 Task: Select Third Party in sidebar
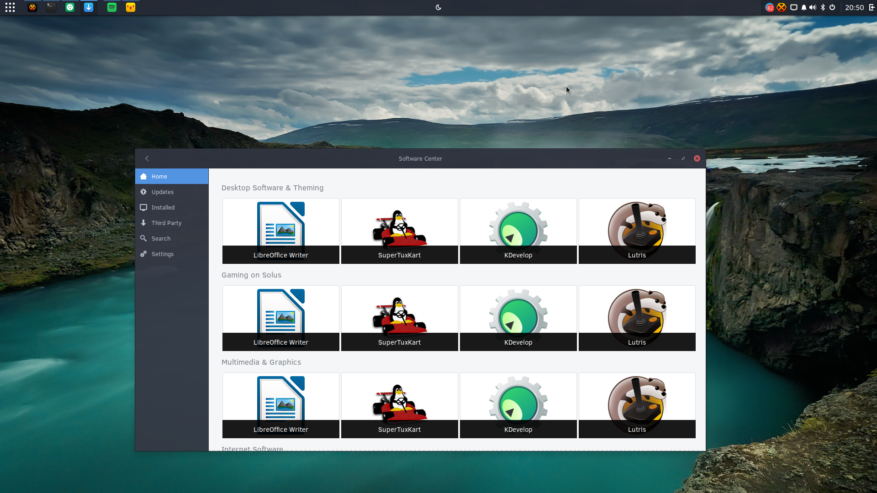(x=172, y=223)
